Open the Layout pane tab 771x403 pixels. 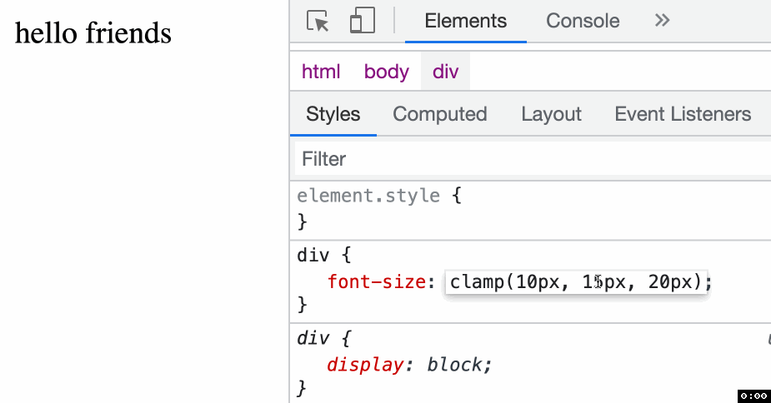551,114
